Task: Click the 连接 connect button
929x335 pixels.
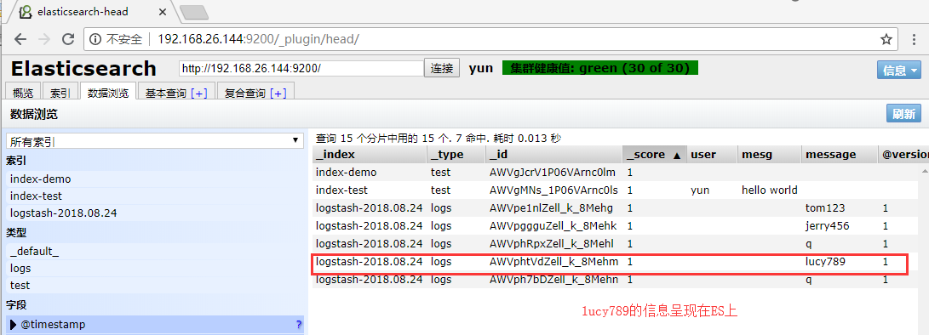Action: [x=442, y=68]
